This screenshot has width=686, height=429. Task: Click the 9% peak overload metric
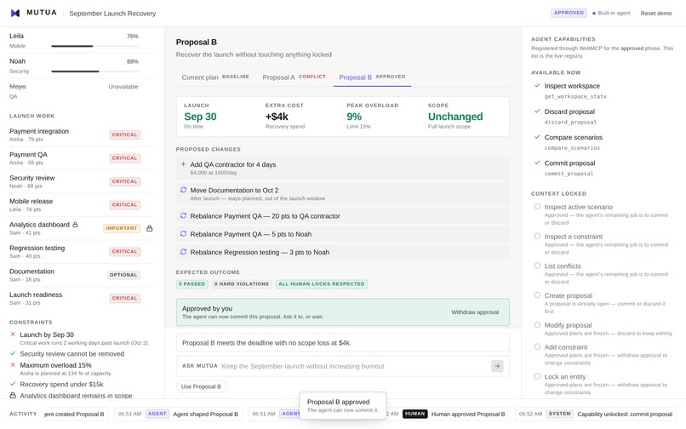[354, 117]
